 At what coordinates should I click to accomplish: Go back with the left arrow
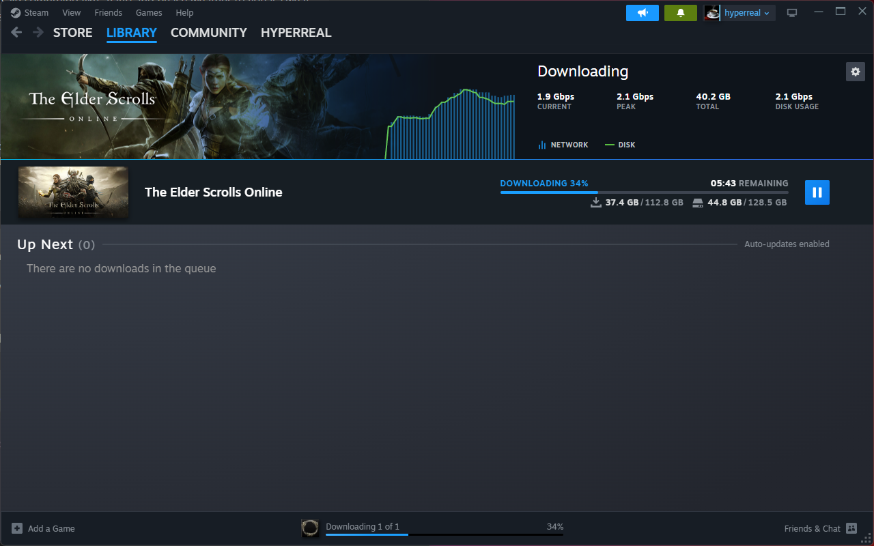[17, 32]
